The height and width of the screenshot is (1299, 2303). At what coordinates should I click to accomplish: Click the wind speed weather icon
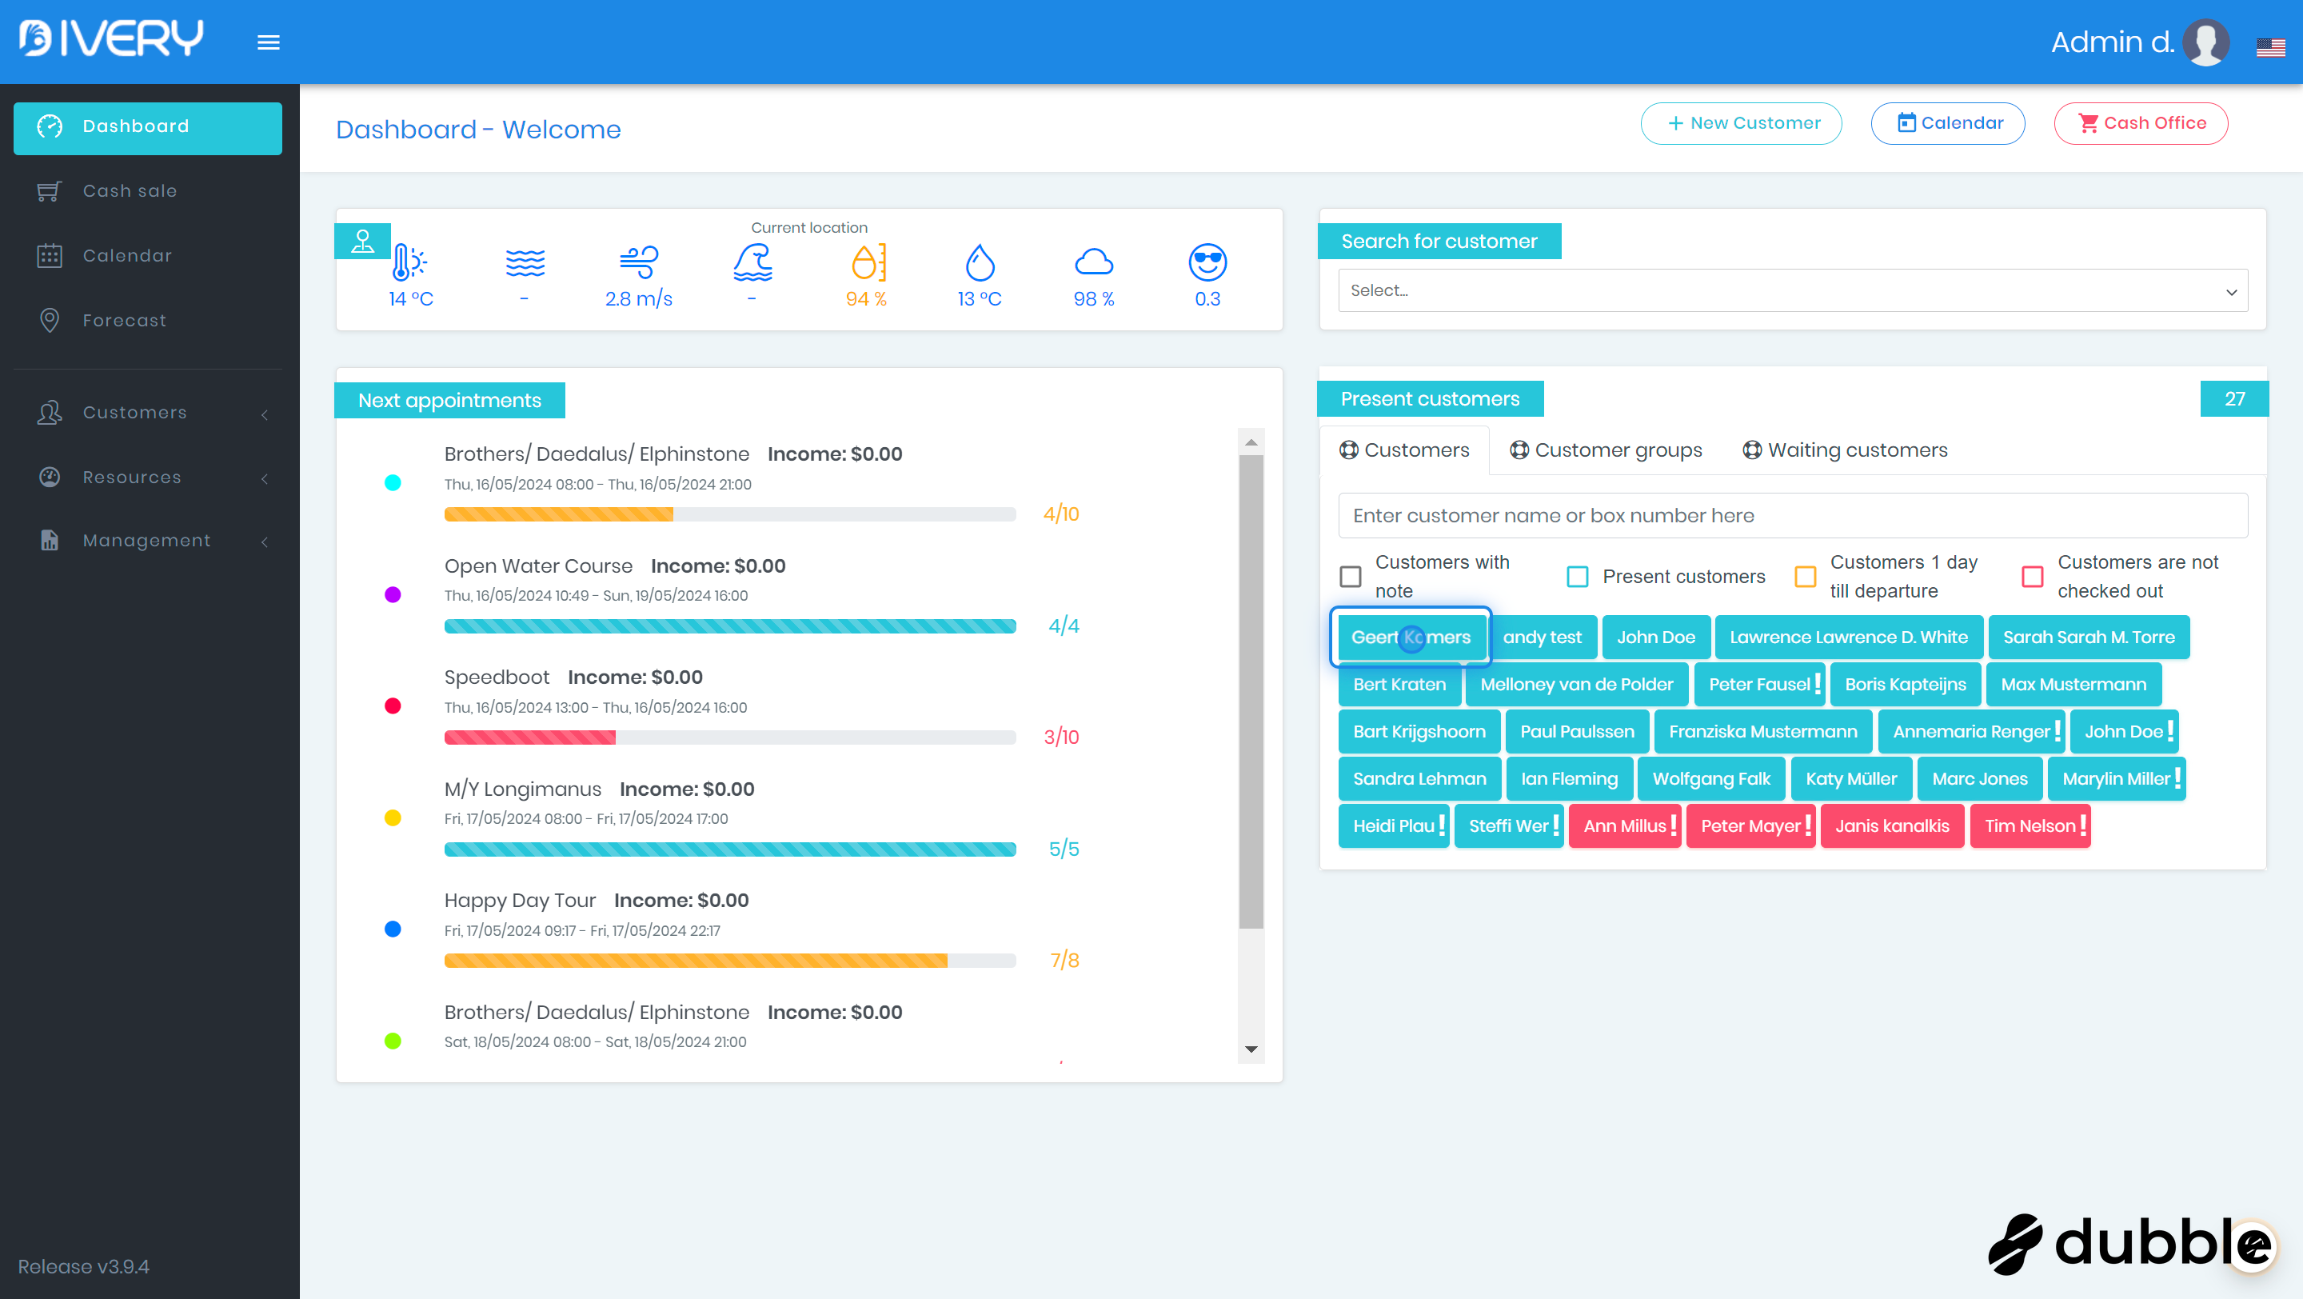coord(638,262)
